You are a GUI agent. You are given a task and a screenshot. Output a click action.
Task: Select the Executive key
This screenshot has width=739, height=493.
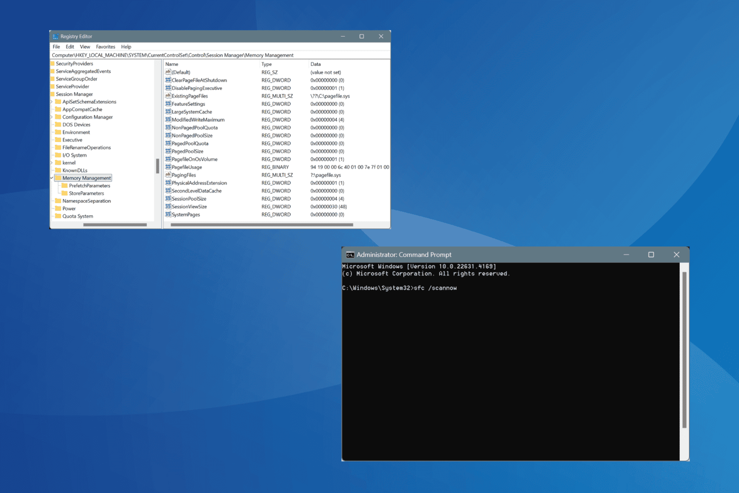[x=72, y=140]
